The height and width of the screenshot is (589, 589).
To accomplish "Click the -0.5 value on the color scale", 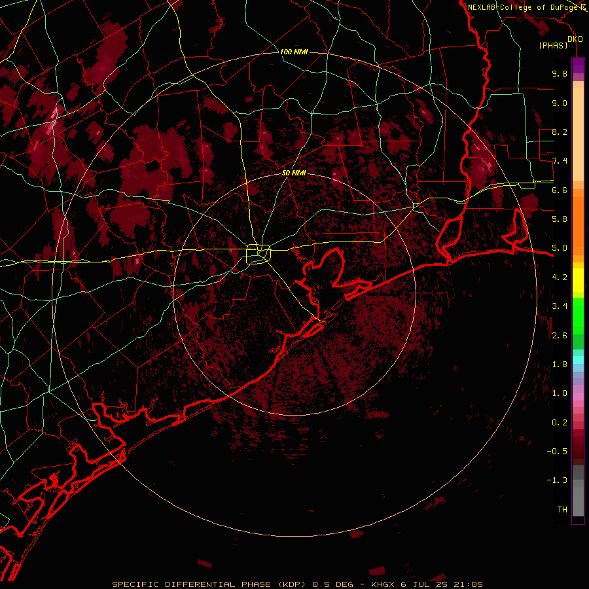I will pos(557,452).
